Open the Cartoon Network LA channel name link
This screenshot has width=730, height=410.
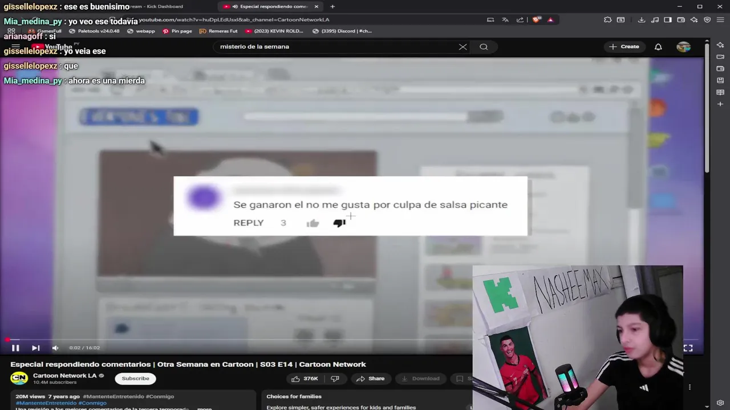[x=64, y=376]
